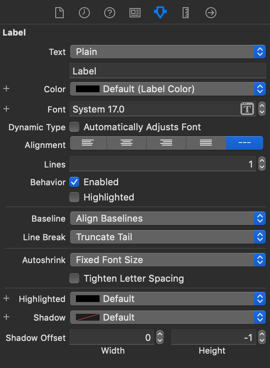Open the File inspector

(59, 13)
